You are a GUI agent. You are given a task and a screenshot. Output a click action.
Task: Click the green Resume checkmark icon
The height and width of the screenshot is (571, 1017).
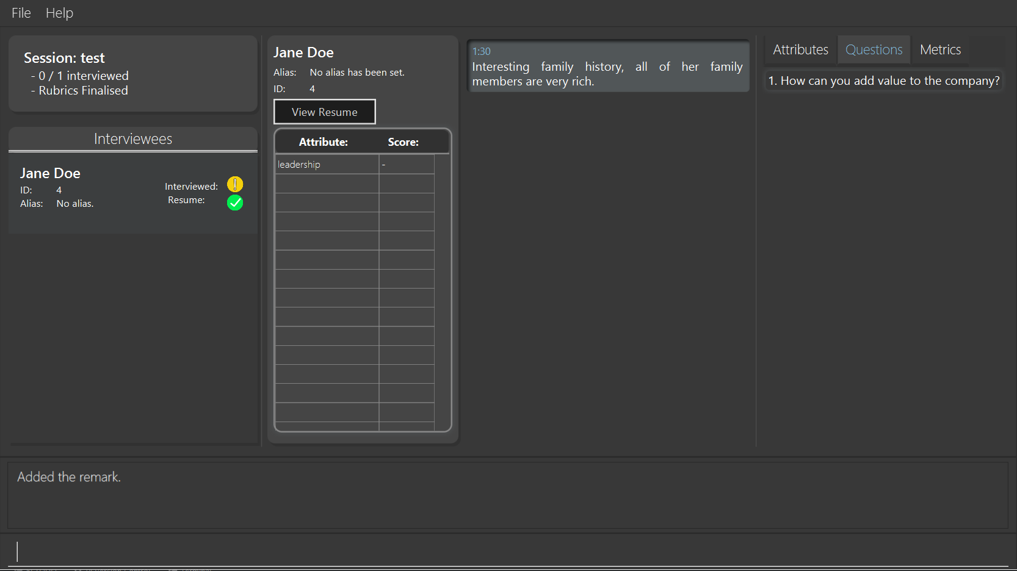point(235,203)
